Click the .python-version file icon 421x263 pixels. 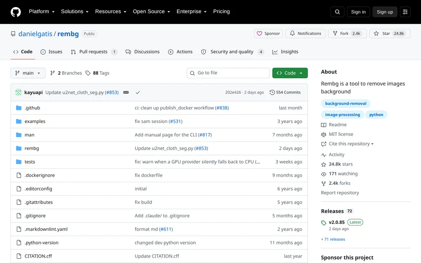click(x=19, y=243)
